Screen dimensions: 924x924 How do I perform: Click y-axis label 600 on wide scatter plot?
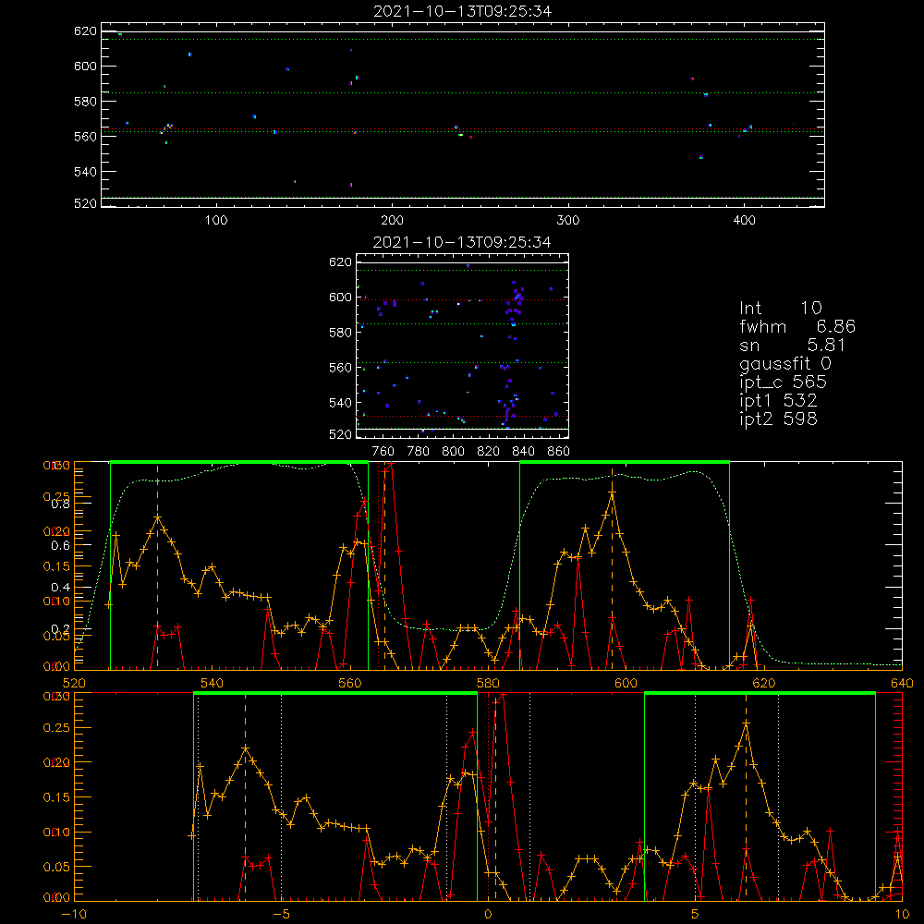[x=85, y=67]
